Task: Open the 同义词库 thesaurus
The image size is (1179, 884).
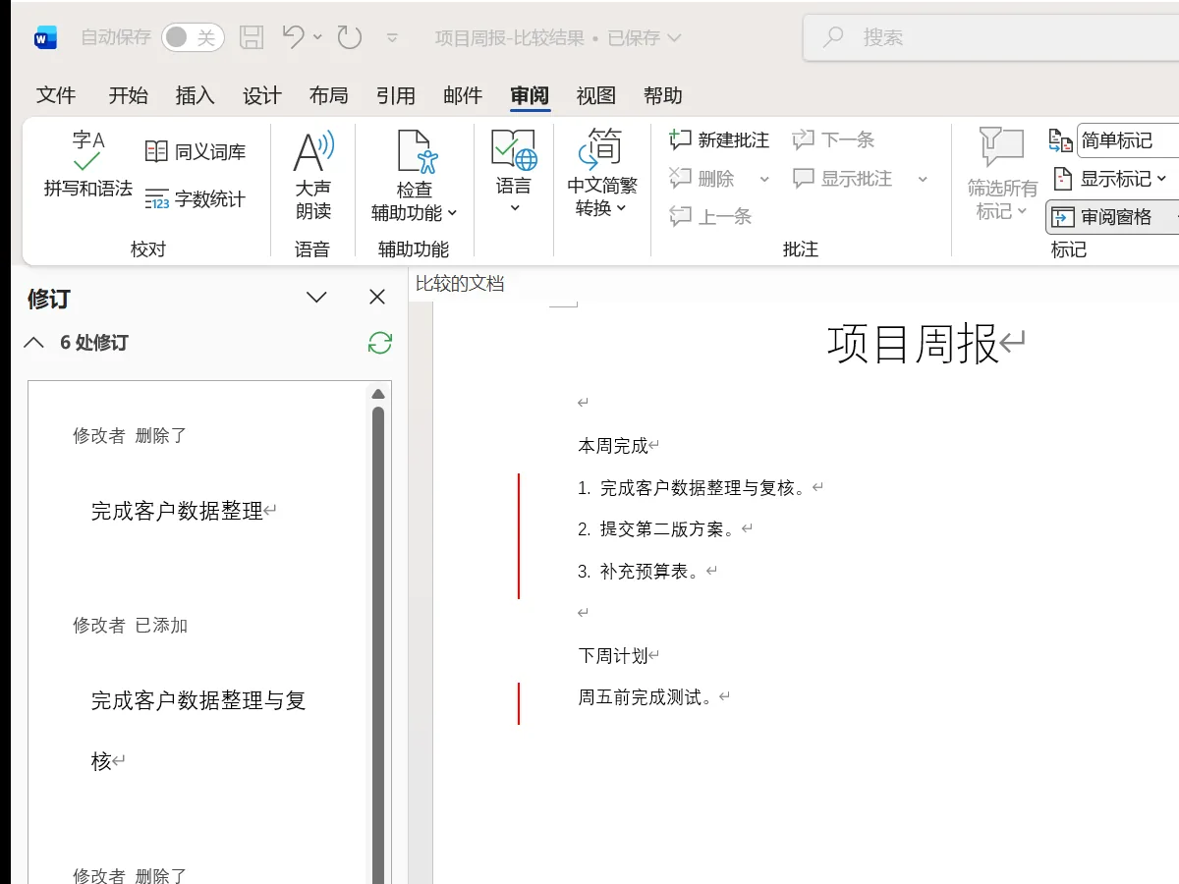Action: pos(196,151)
